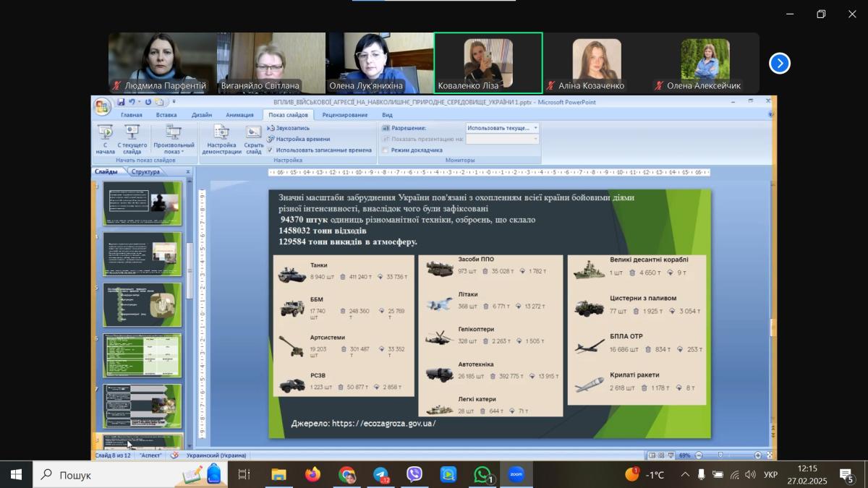868x488 pixels.
Task: Select slide 6 thumbnail
Action: click(x=142, y=355)
